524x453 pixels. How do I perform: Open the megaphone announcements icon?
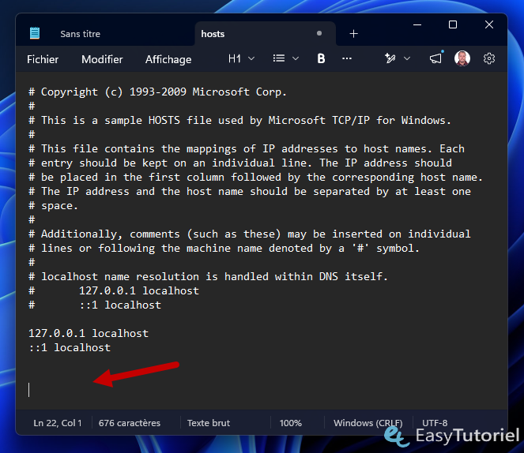(x=435, y=58)
